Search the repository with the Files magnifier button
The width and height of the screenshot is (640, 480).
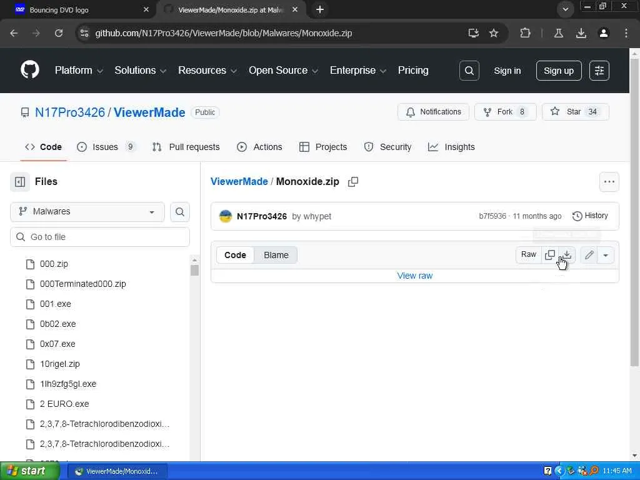click(180, 212)
